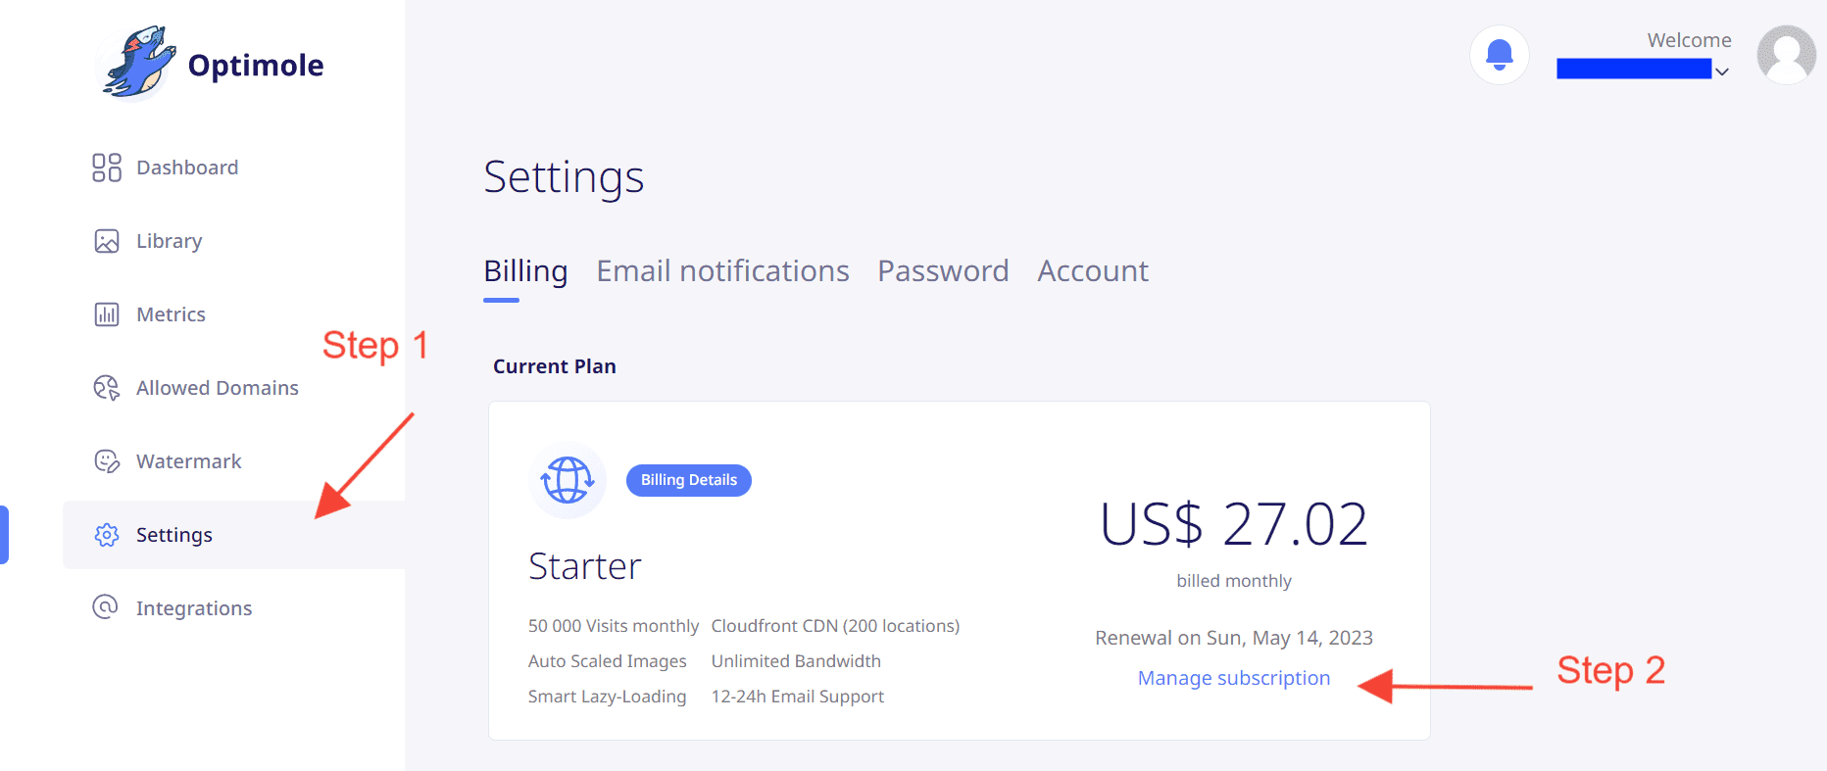Screen dimensions: 1827x771
Task: Switch to the Billing tab
Action: tap(525, 271)
